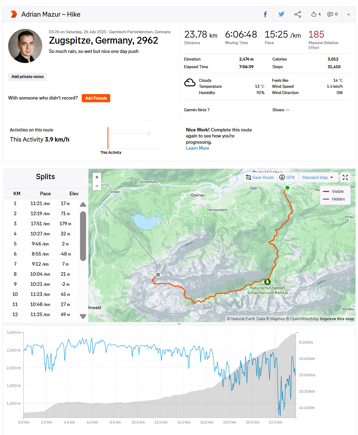Collapse the activity header with the chevron

349,14
